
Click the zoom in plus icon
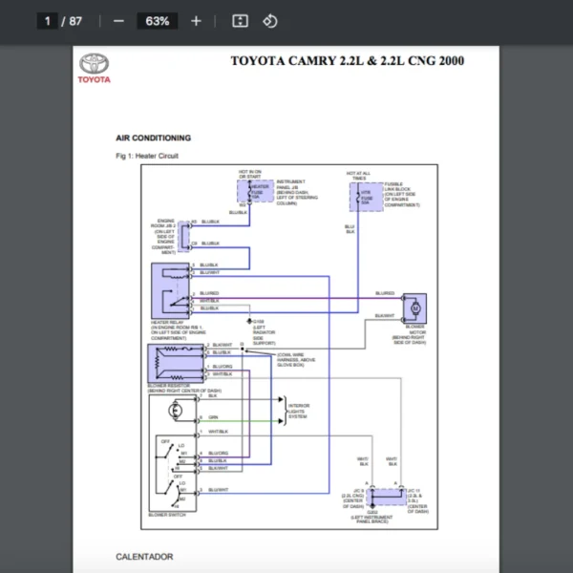point(196,21)
